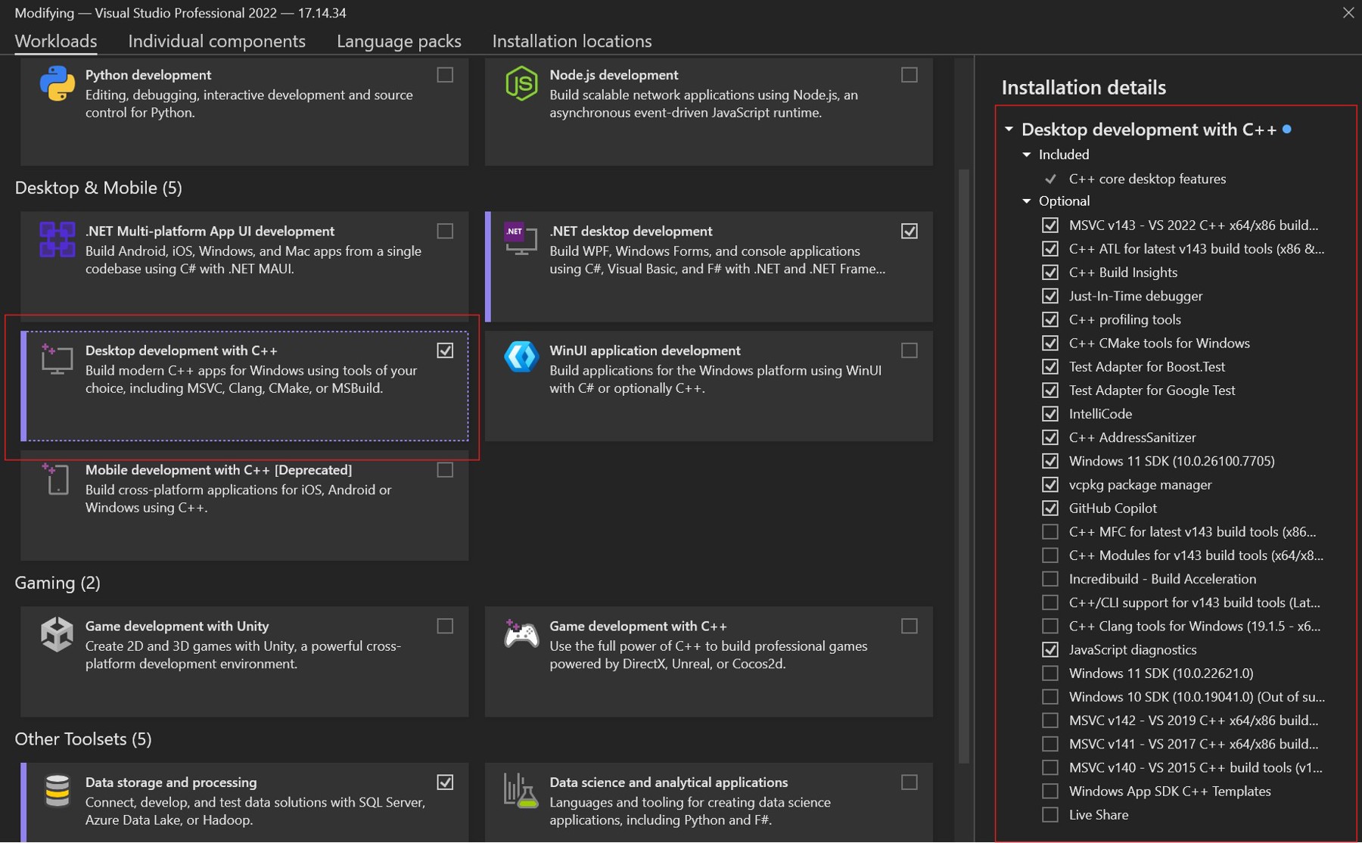
Task: Check the Live Share component
Action: (x=1050, y=814)
